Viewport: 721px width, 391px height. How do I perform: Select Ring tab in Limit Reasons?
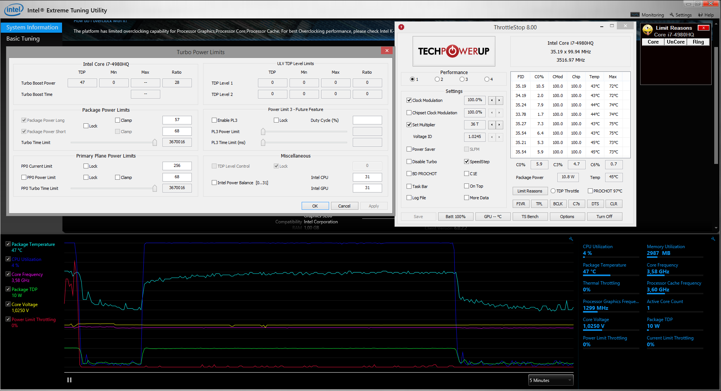point(698,42)
